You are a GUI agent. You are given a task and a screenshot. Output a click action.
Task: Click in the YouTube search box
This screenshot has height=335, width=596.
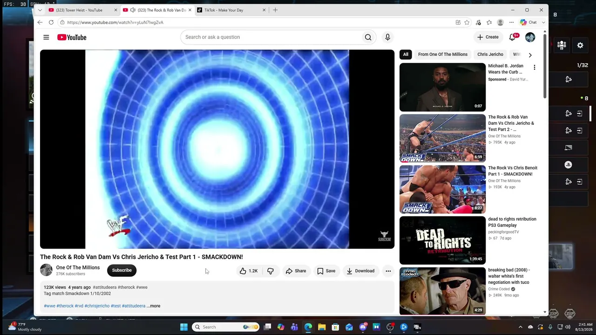(271, 37)
